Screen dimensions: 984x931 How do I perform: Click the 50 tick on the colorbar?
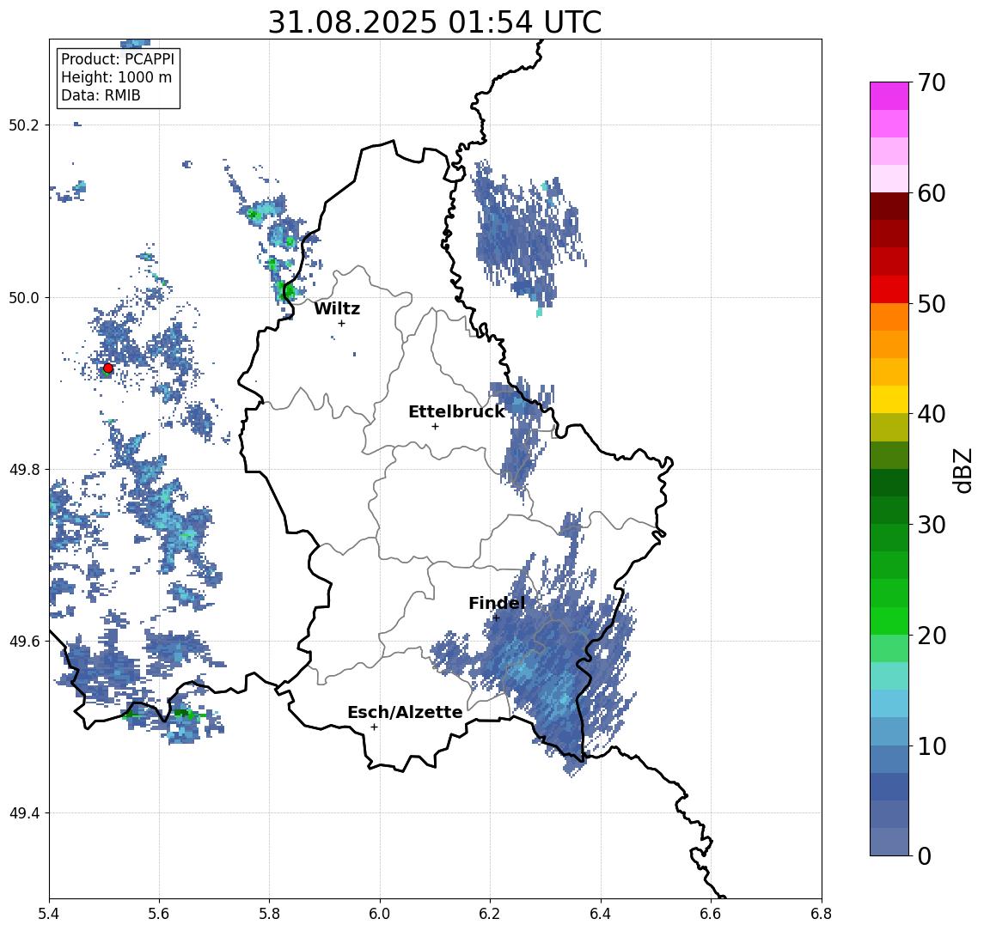tap(932, 304)
